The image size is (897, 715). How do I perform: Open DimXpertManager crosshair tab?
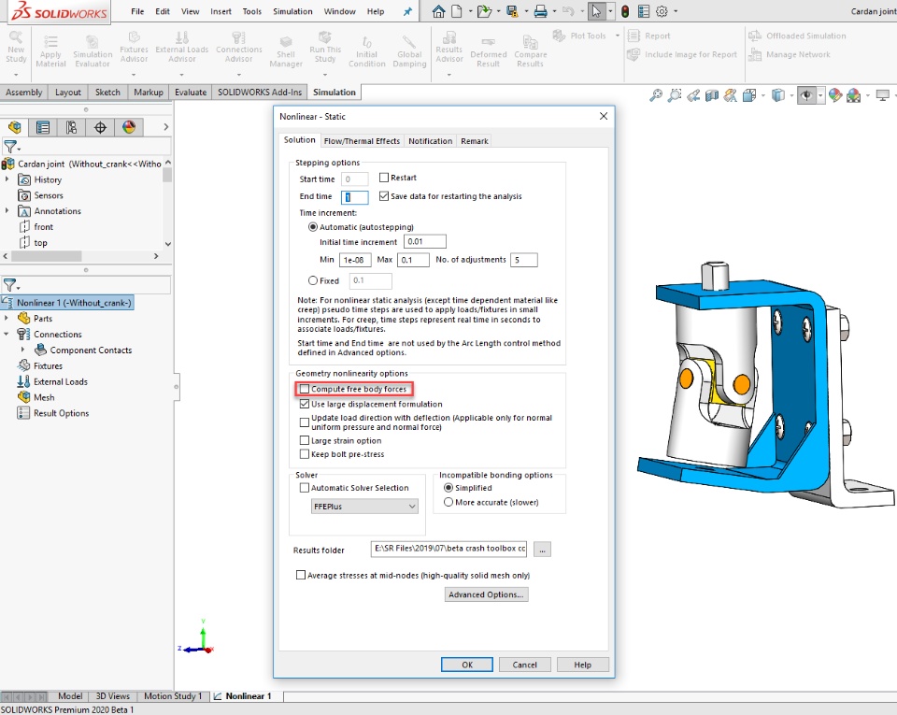[x=100, y=127]
